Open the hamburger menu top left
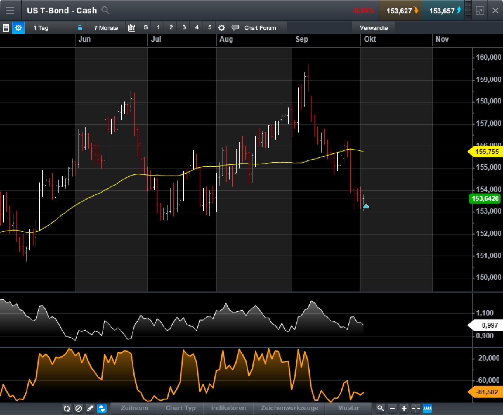Viewport: 503px width, 415px height. point(10,11)
